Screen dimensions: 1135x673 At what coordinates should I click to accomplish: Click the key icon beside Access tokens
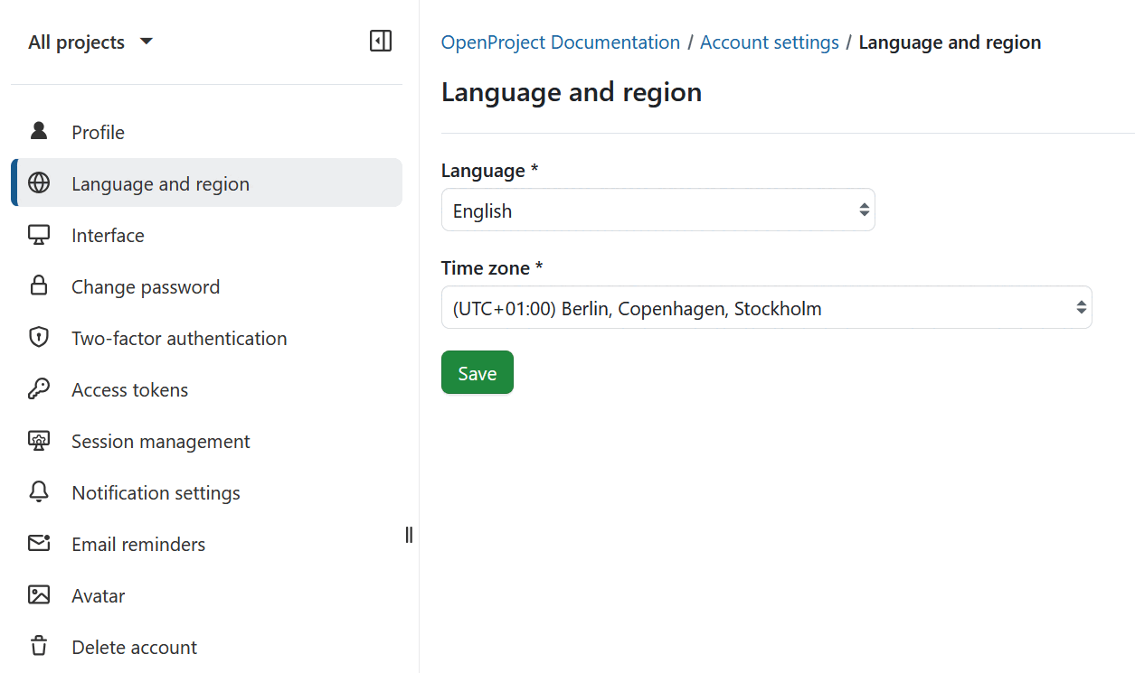pyautogui.click(x=39, y=388)
